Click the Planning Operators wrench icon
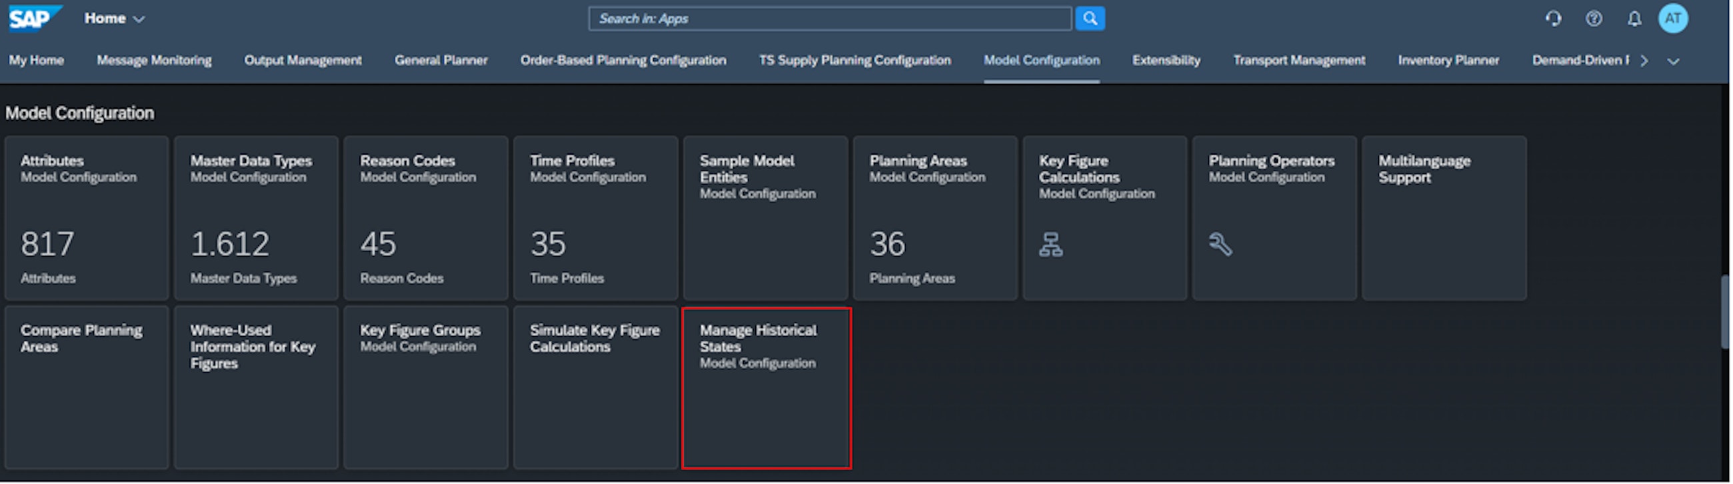Image resolution: width=1733 pixels, height=484 pixels. (x=1220, y=245)
